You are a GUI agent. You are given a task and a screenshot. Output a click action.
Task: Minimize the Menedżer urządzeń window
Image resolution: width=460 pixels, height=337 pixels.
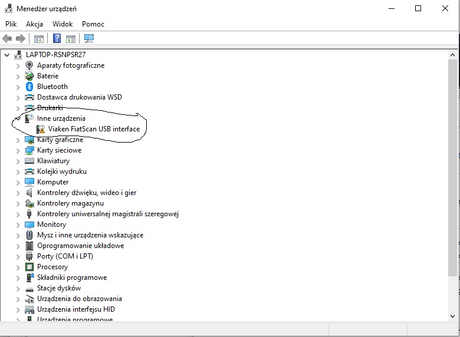tap(392, 8)
